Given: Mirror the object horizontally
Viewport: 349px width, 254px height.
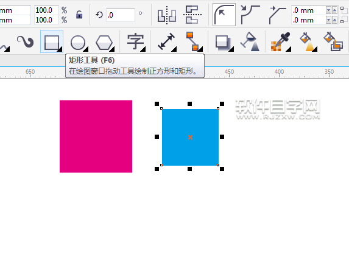Looking at the screenshot, I should [167, 15].
